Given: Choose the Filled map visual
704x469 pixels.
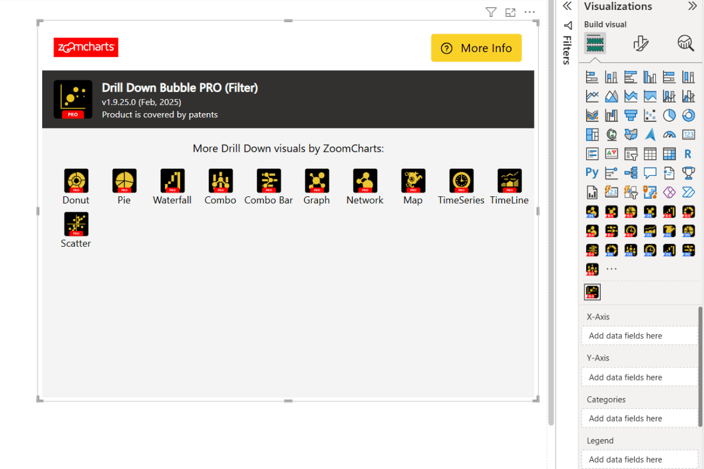Looking at the screenshot, I should coord(631,135).
